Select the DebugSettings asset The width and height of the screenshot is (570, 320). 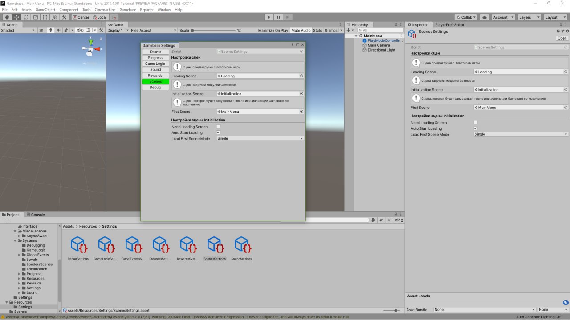coord(78,248)
